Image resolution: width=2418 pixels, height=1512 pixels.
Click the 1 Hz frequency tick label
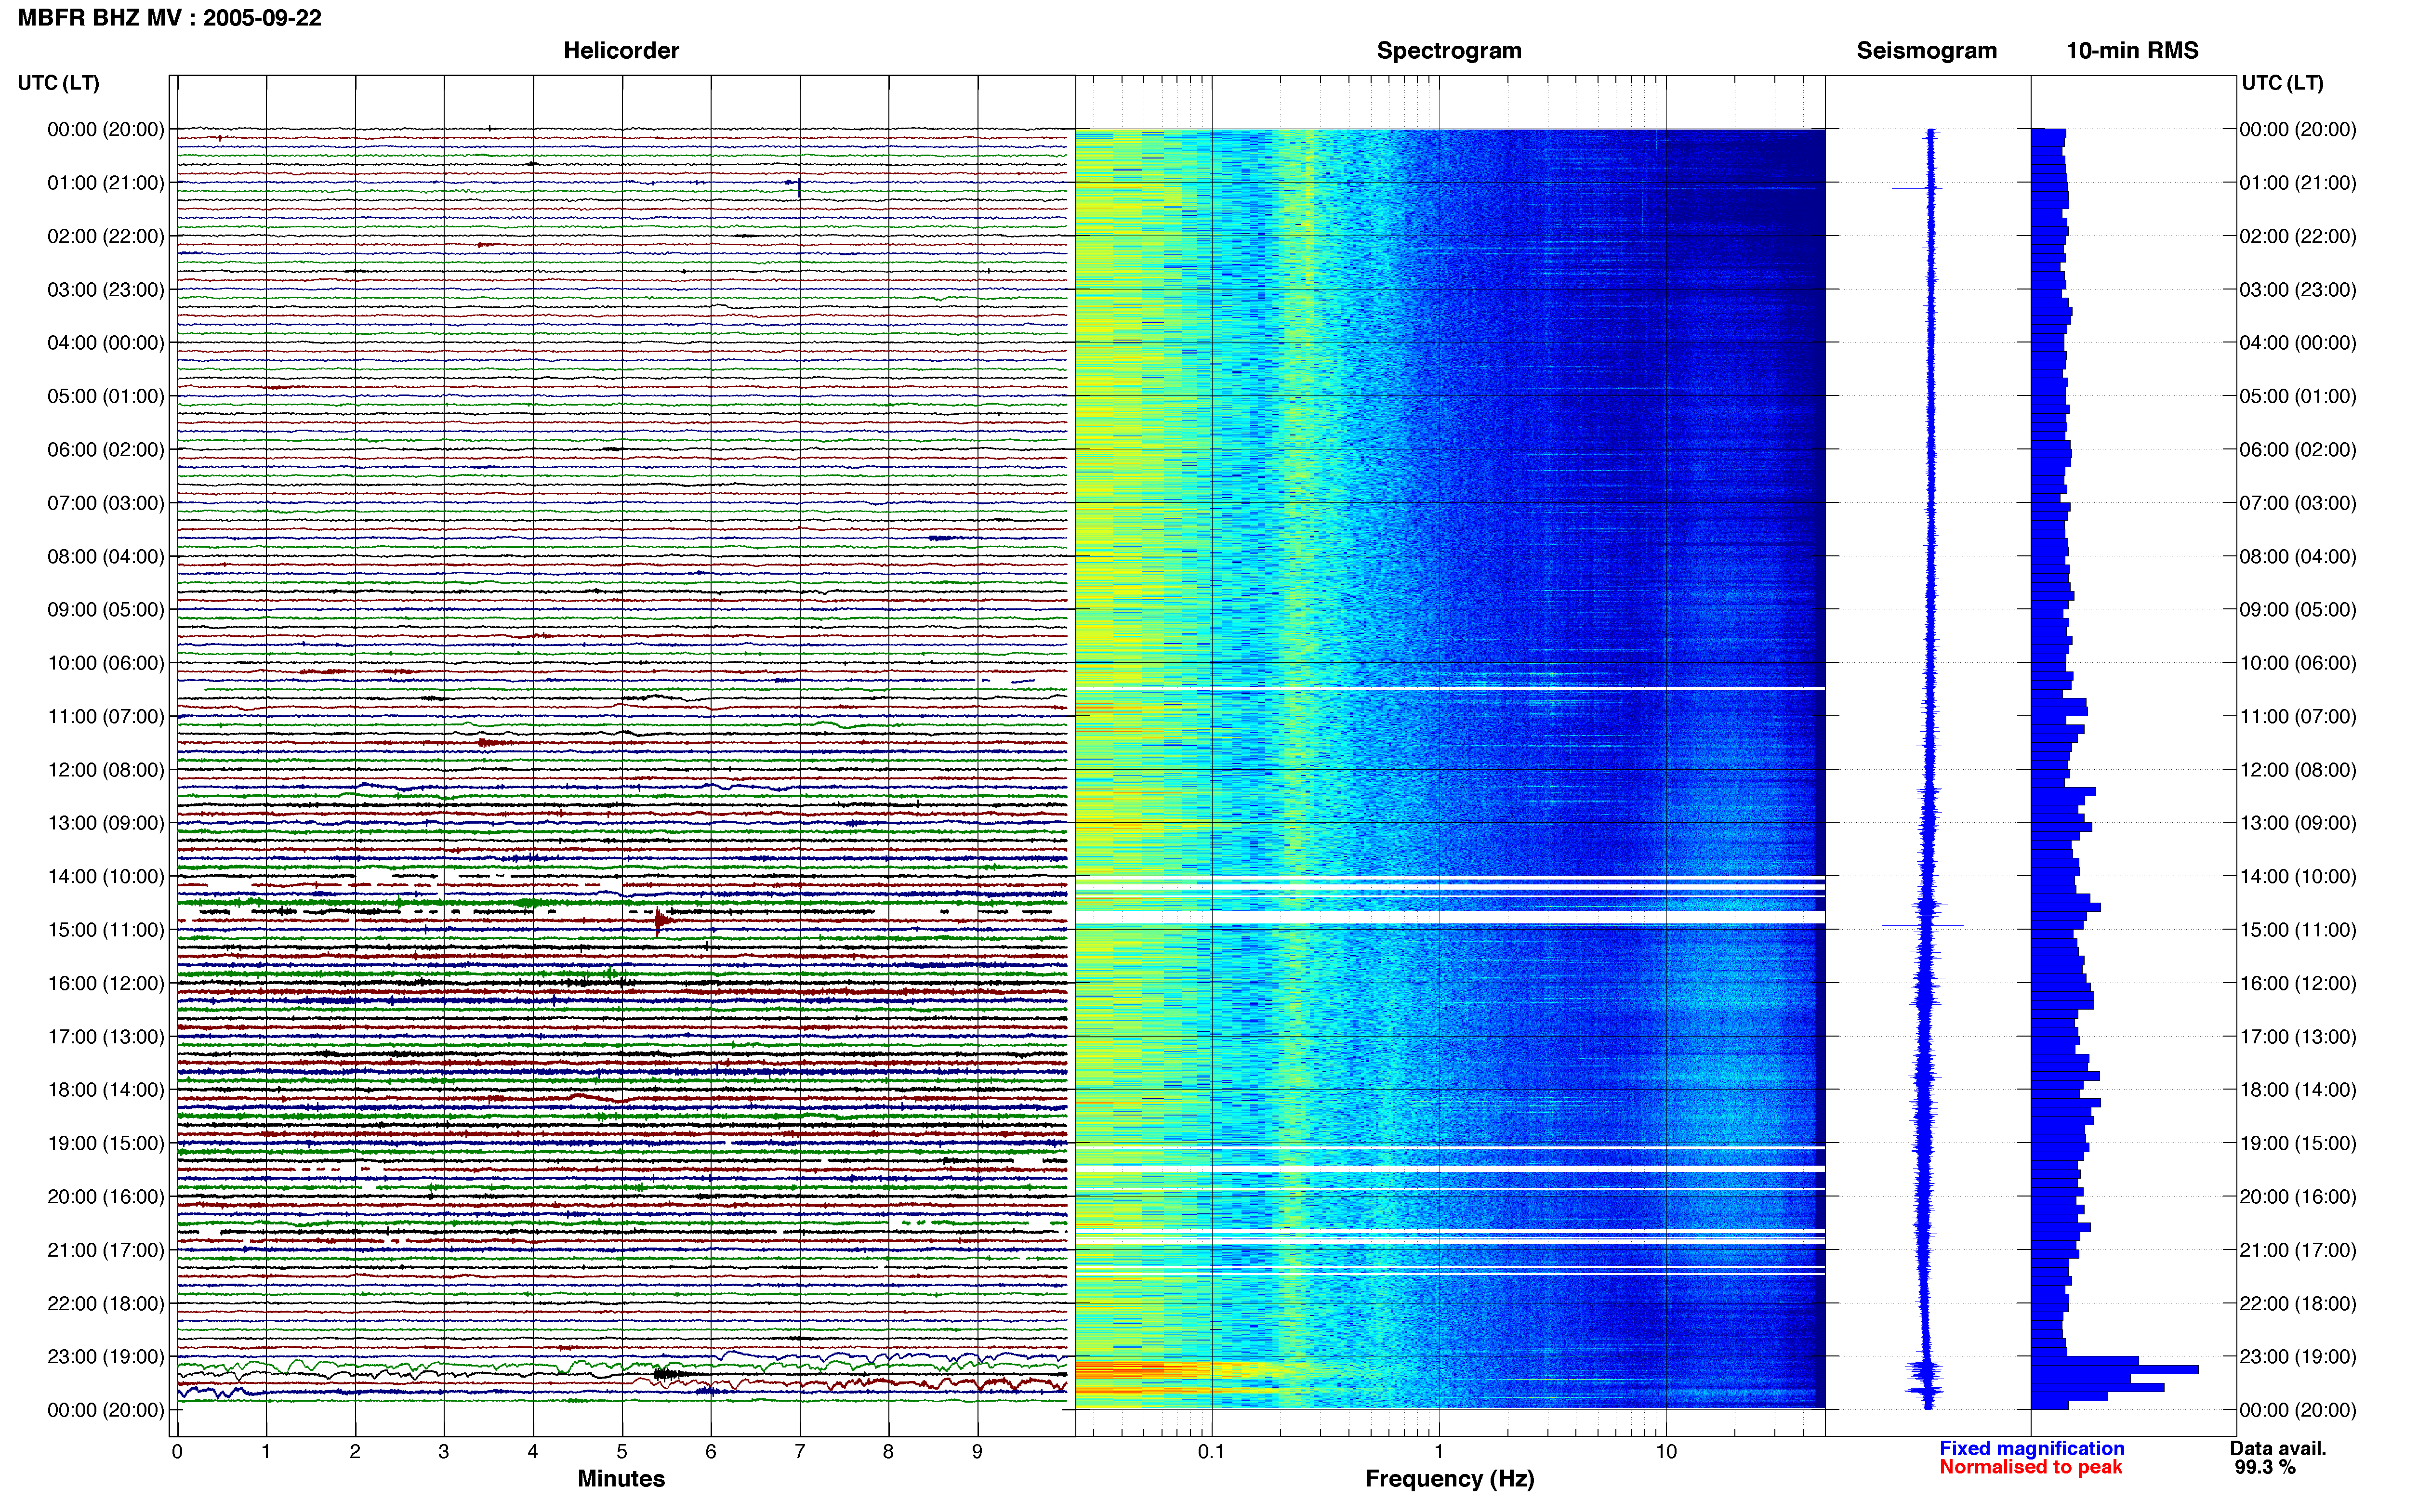point(1439,1451)
